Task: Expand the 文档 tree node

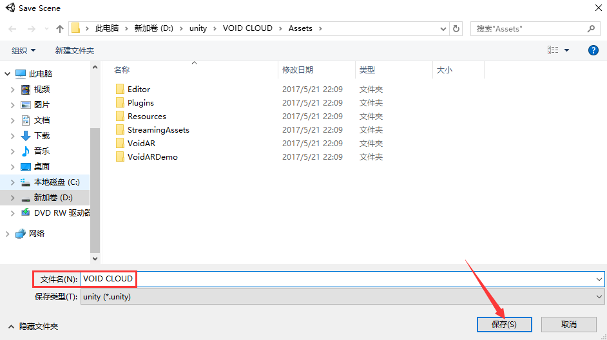Action: 13,120
